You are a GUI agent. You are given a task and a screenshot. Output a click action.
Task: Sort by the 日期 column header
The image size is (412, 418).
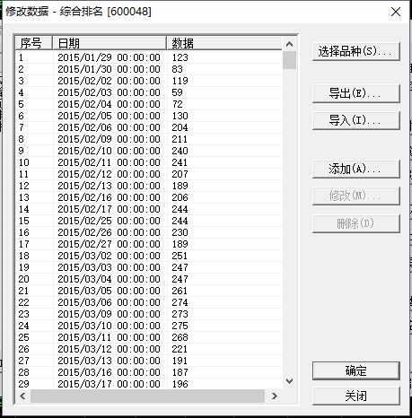tap(110, 43)
